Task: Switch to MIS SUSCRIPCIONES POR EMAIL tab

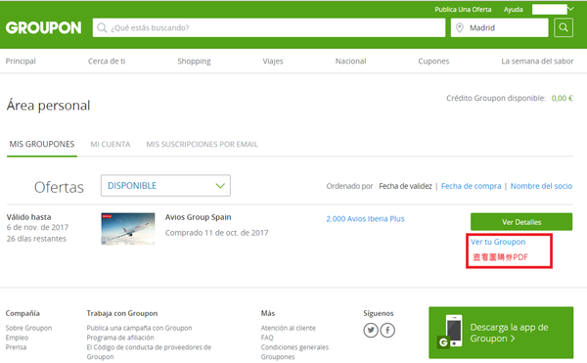Action: (x=203, y=144)
